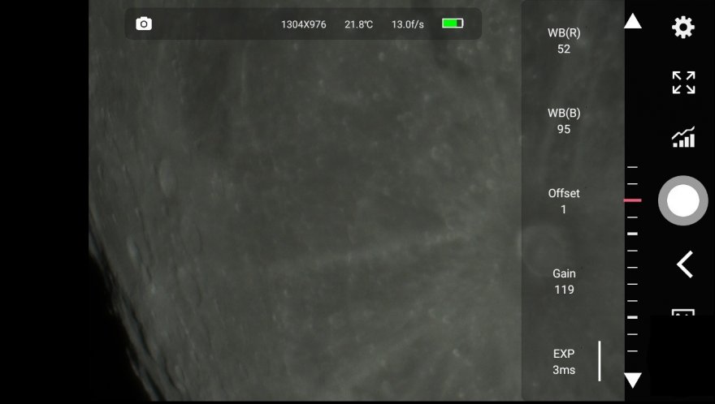Image resolution: width=715 pixels, height=404 pixels.
Task: Click the red marker on the value scale
Action: 632,200
